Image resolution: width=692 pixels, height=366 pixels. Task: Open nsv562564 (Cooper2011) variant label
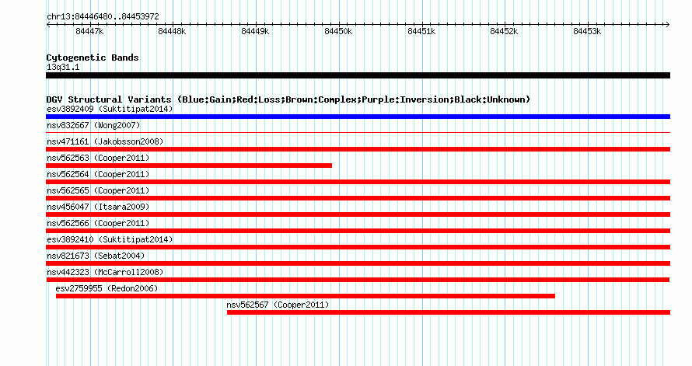coord(98,174)
